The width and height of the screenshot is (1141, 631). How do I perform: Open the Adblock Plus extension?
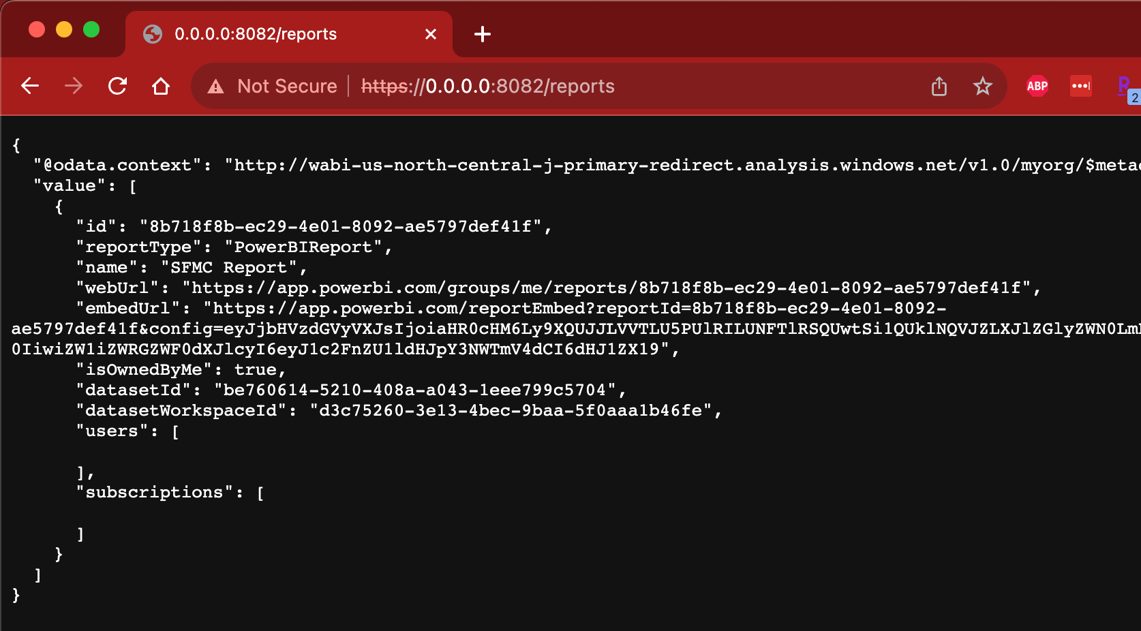click(x=1037, y=86)
